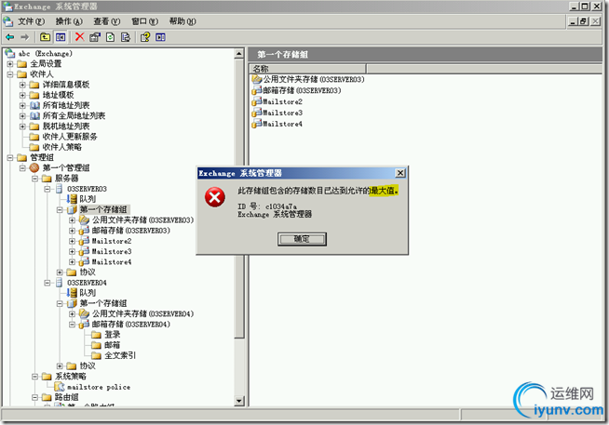Select 全文索引 folder in the tree
Viewport: 609px width, 425px height.
click(120, 355)
